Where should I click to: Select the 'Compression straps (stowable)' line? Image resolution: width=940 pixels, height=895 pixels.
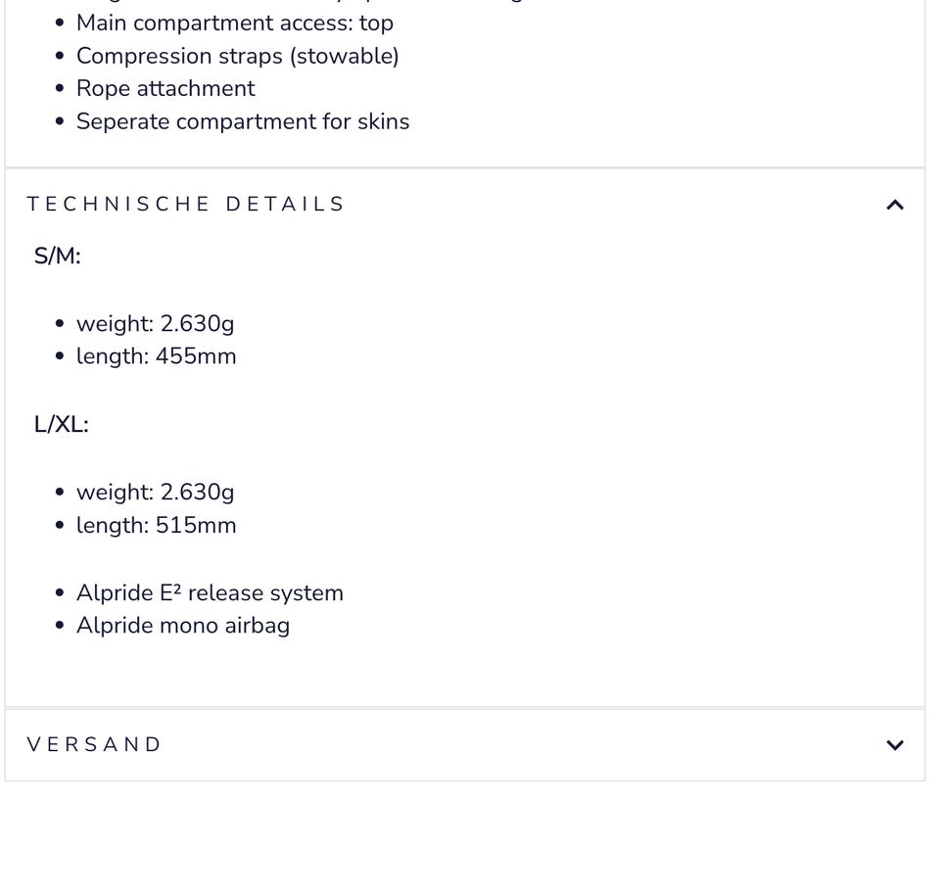(238, 56)
